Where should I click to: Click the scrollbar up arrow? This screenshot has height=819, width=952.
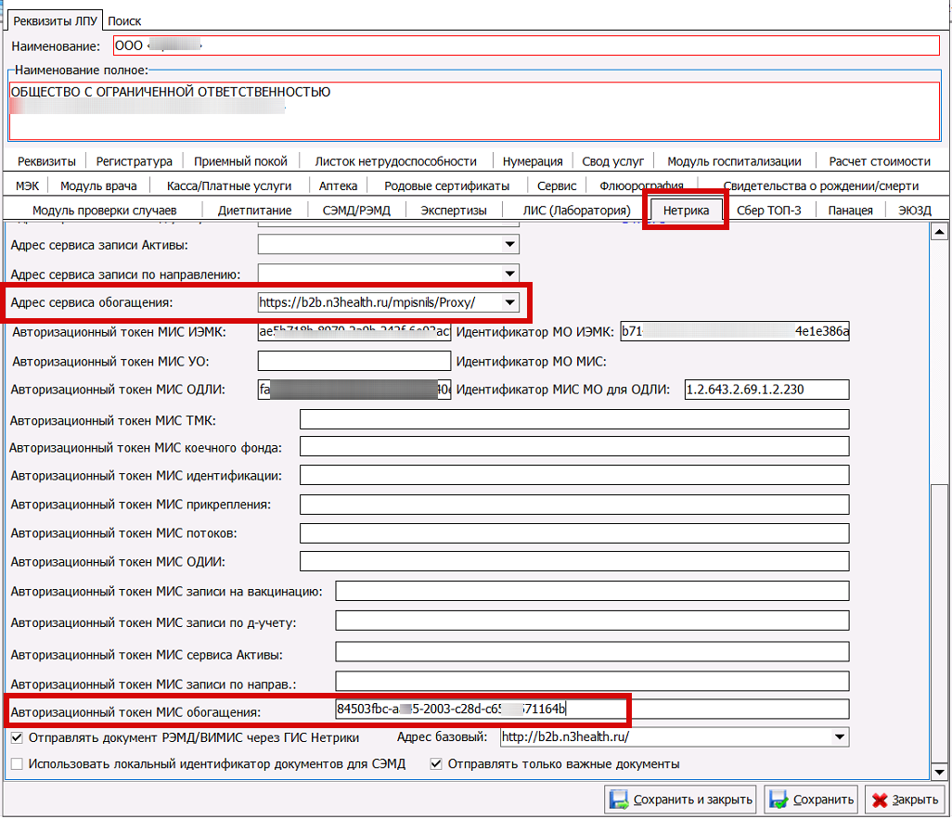click(x=939, y=231)
